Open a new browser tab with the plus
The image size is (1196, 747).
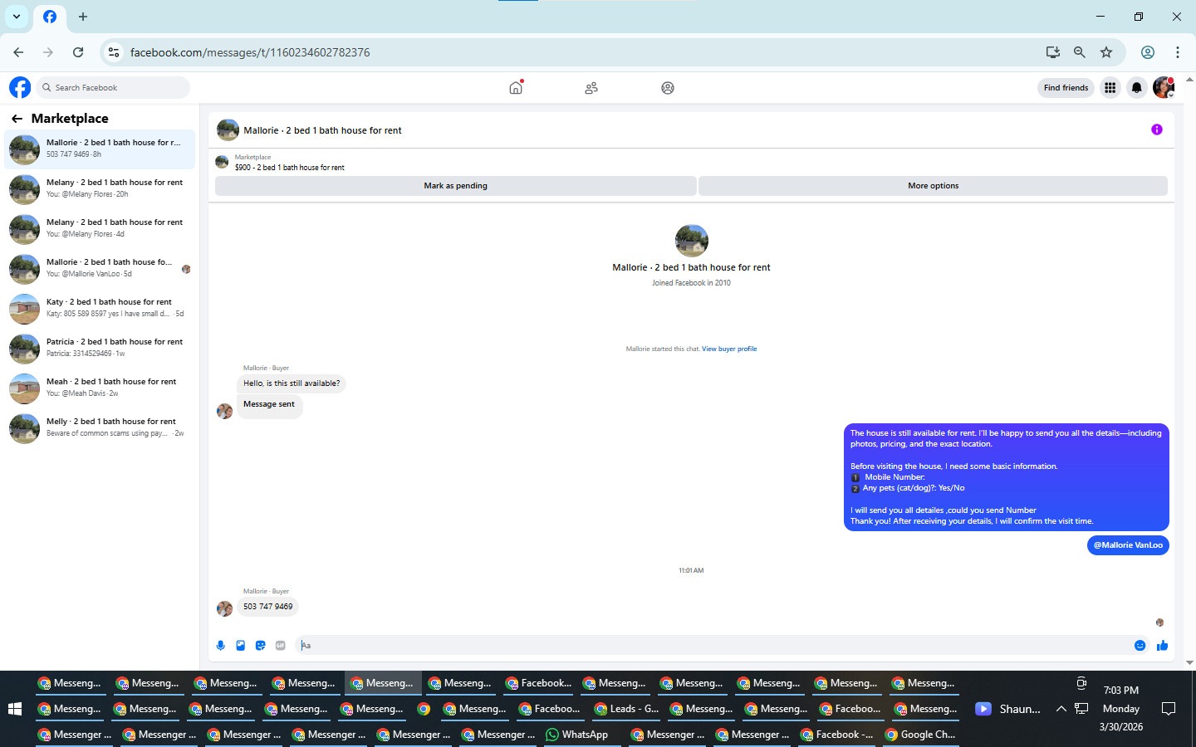pyautogui.click(x=83, y=17)
